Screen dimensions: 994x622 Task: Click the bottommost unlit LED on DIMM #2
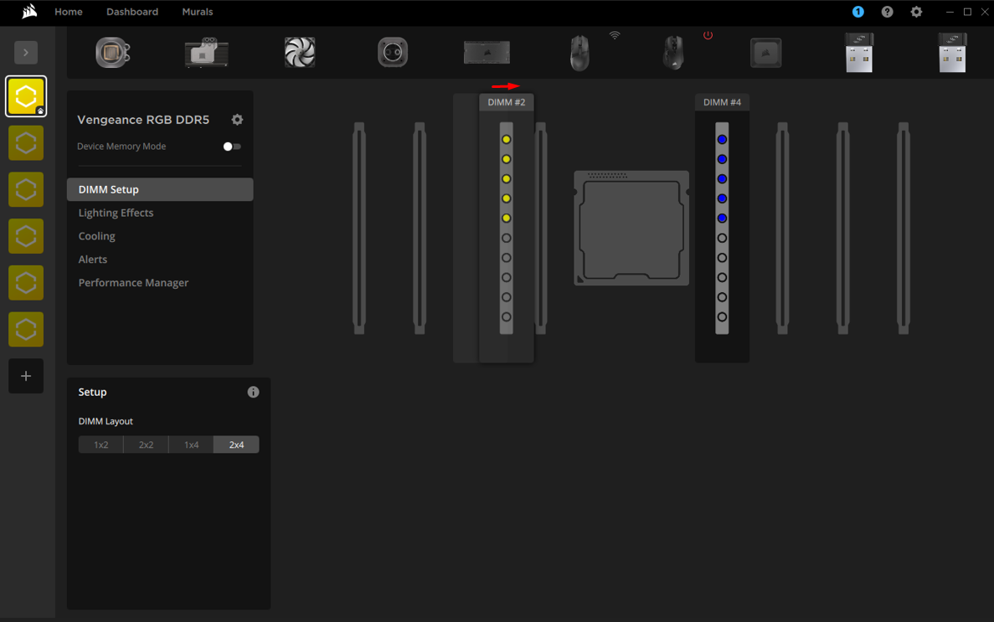click(506, 317)
